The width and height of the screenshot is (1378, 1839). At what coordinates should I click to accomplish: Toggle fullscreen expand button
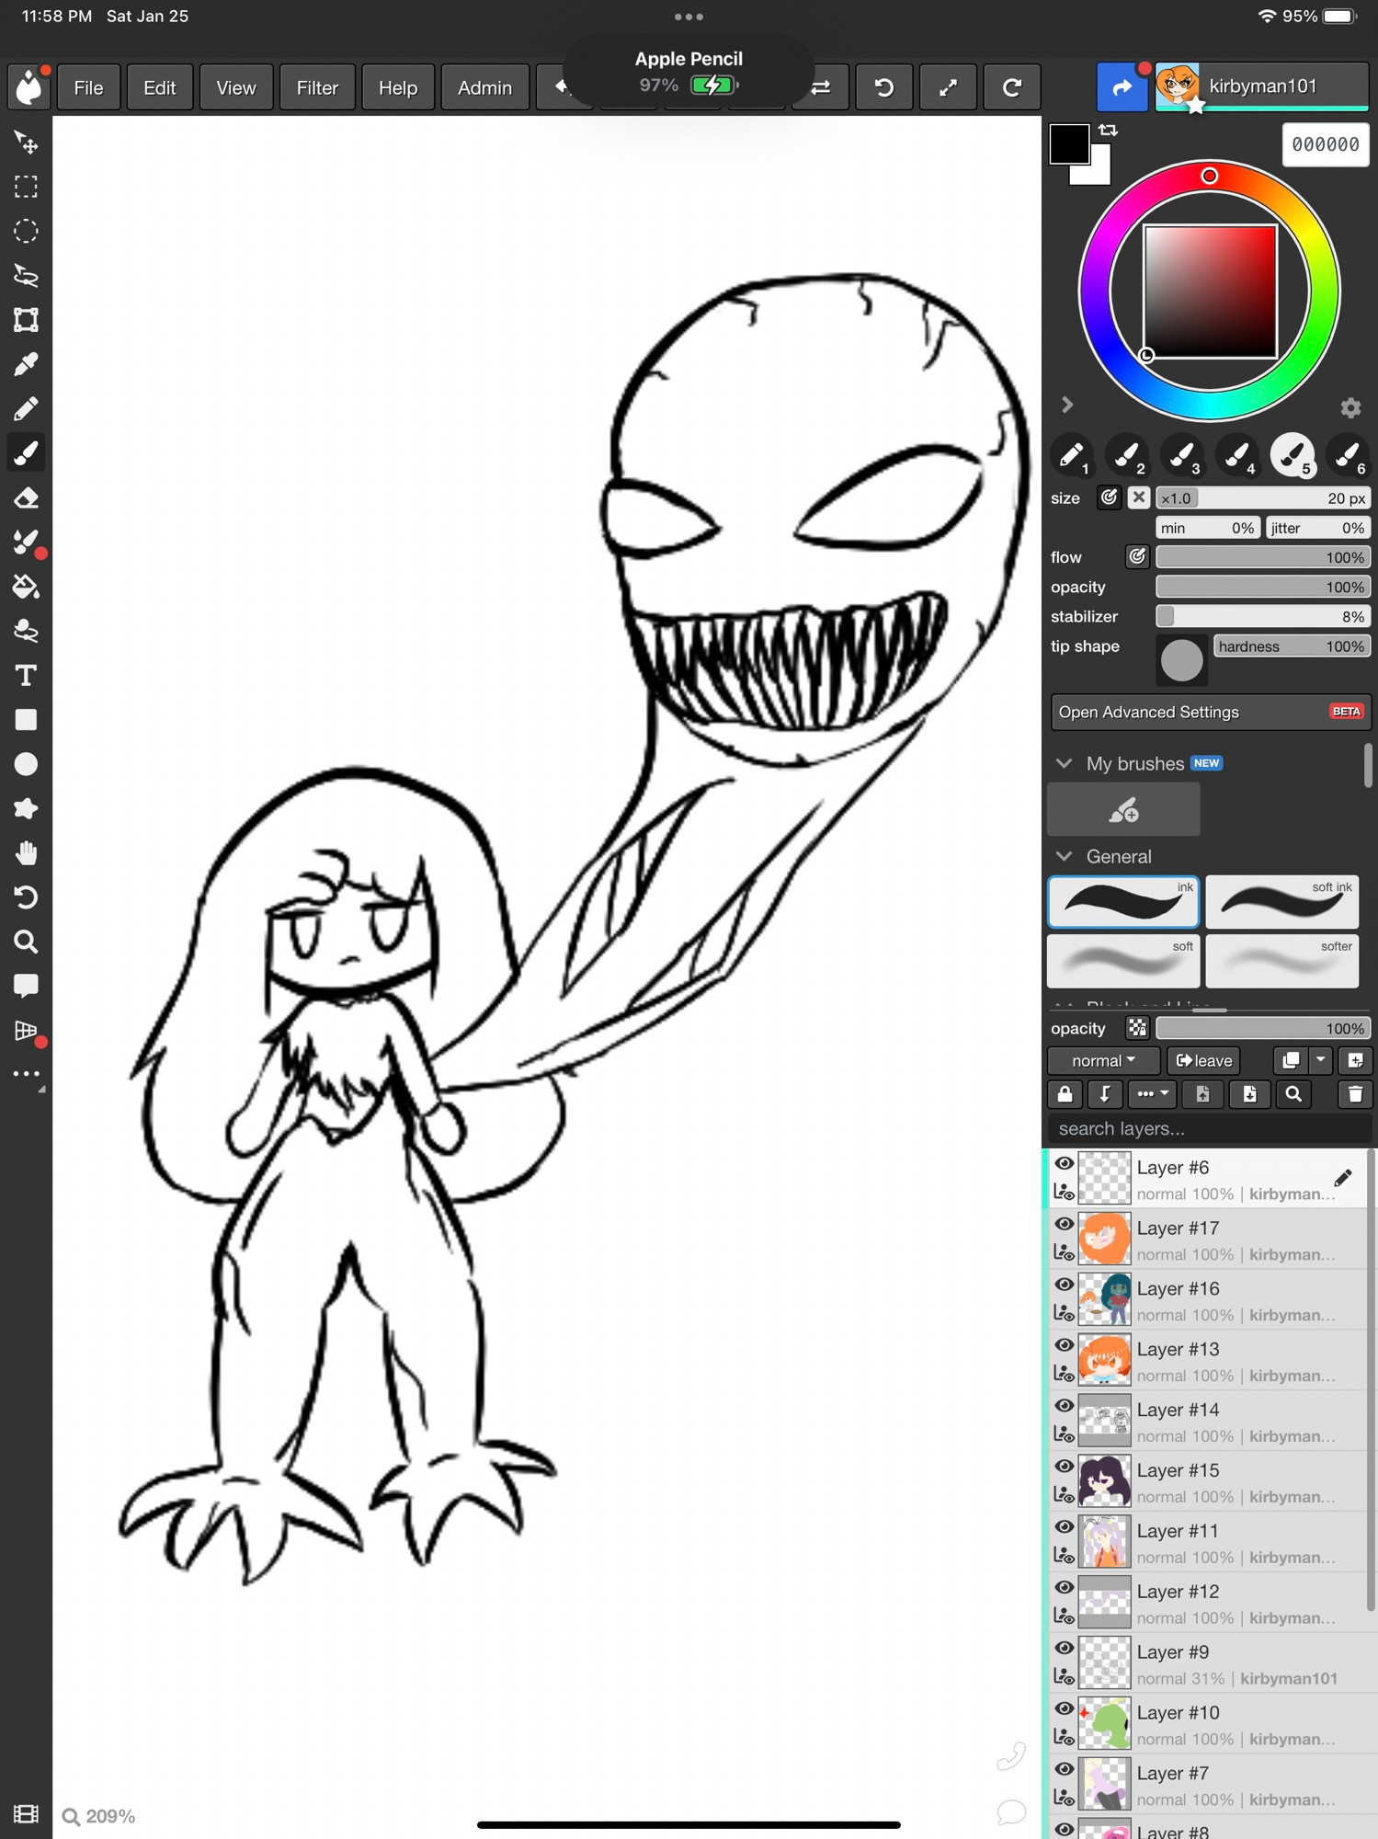(x=948, y=87)
